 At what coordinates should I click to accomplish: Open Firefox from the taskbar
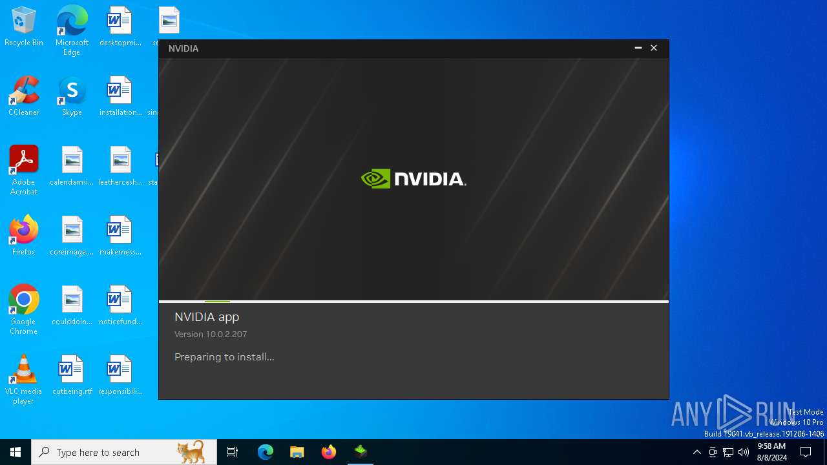coord(329,452)
